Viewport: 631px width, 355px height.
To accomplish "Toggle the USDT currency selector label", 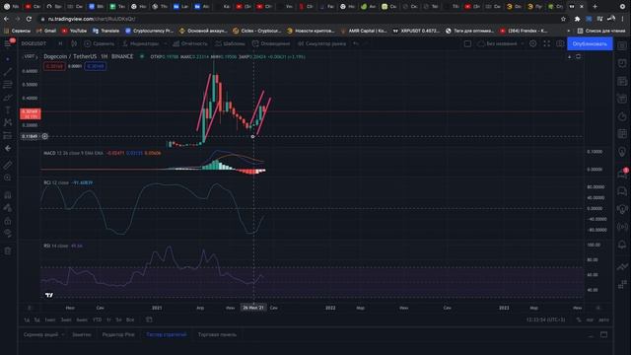I will pos(30,57).
